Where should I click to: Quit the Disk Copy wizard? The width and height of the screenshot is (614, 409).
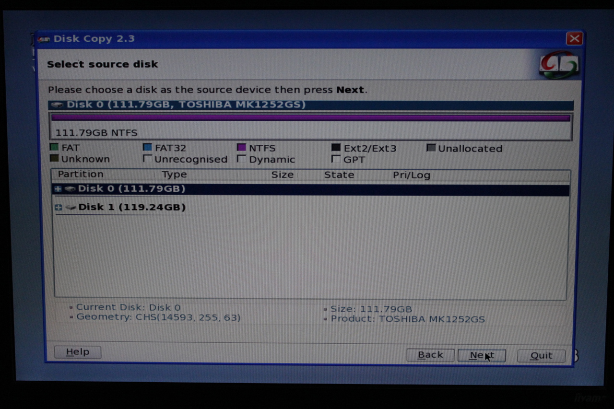(541, 356)
